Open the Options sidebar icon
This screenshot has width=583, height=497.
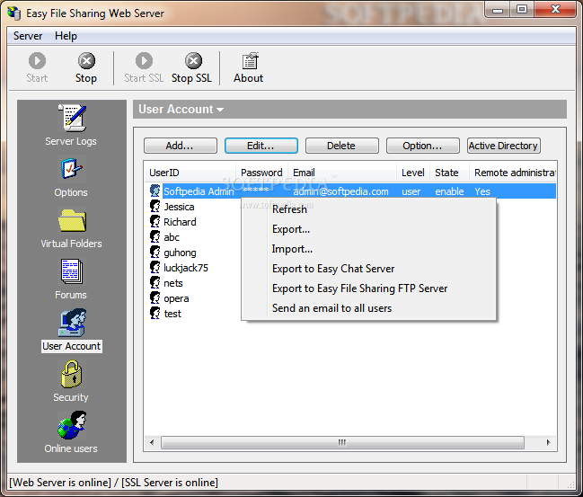(71, 169)
